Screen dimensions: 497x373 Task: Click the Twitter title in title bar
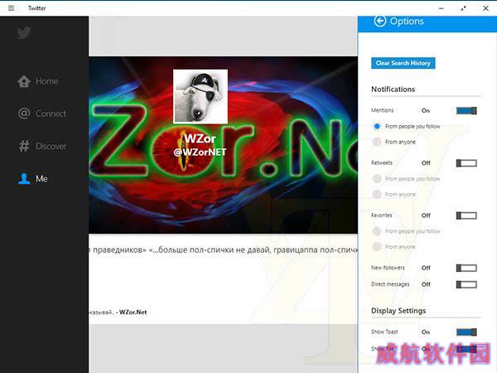pos(36,8)
